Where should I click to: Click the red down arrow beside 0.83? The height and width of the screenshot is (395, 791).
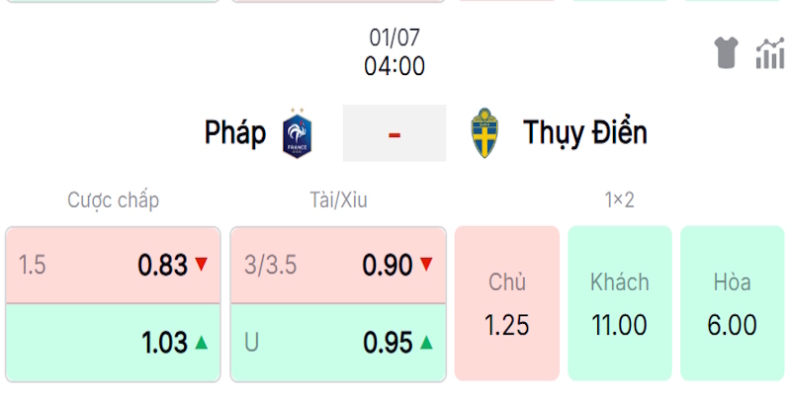pos(202,264)
